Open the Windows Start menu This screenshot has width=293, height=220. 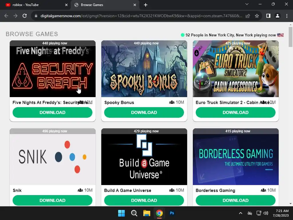[x=121, y=213]
